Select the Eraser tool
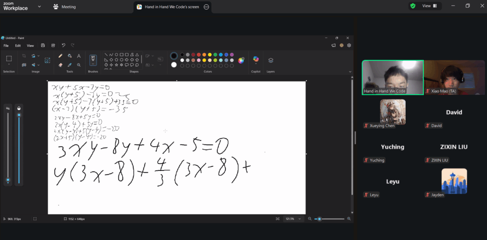The height and width of the screenshot is (240, 487). pyautogui.click(x=60, y=65)
